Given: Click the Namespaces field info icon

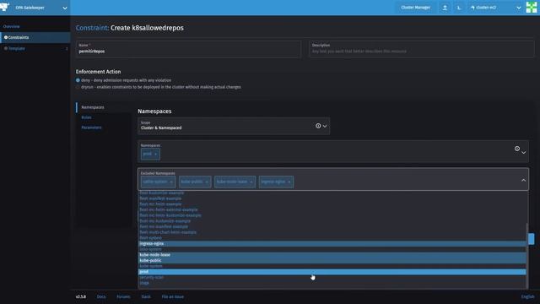Looking at the screenshot, I should (517, 149).
